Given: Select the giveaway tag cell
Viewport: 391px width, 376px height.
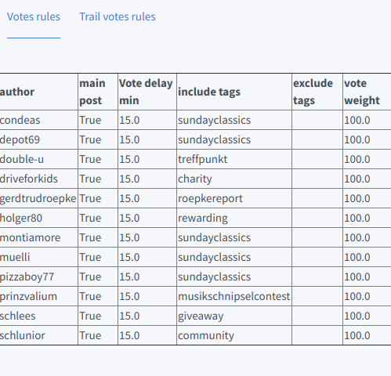Looking at the screenshot, I should 234,316.
